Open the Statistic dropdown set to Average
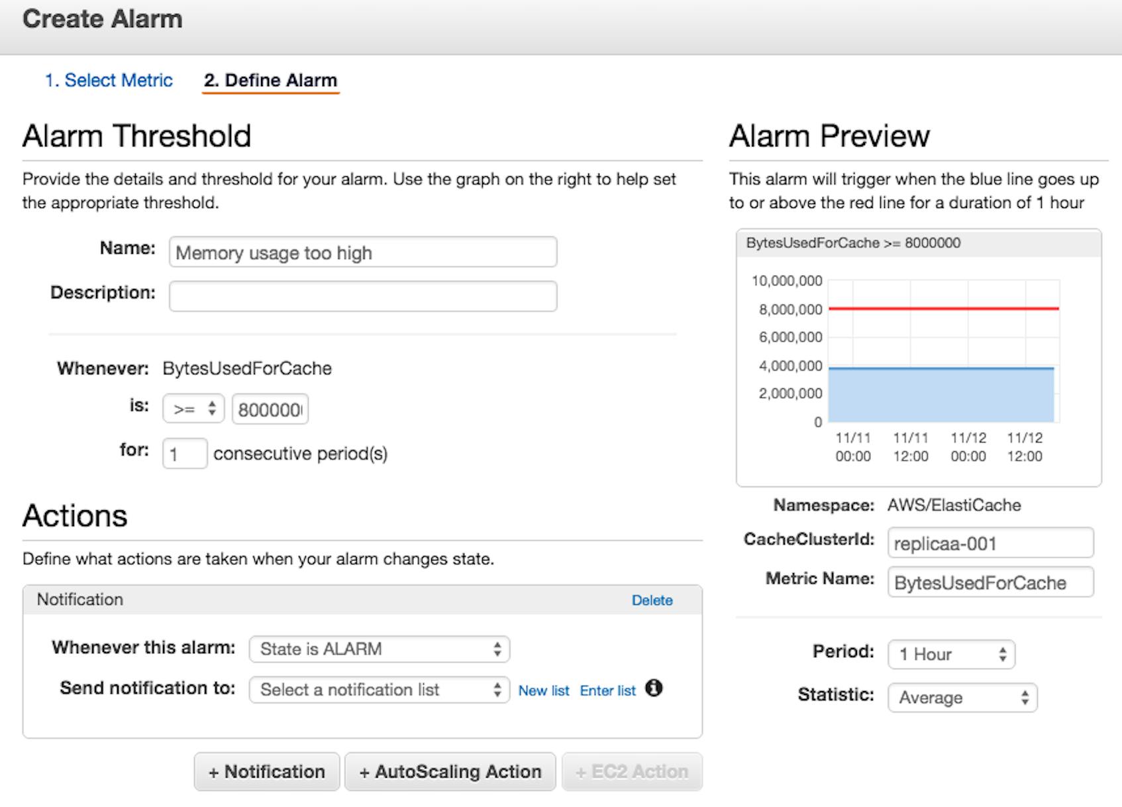1122x807 pixels. pyautogui.click(x=962, y=697)
